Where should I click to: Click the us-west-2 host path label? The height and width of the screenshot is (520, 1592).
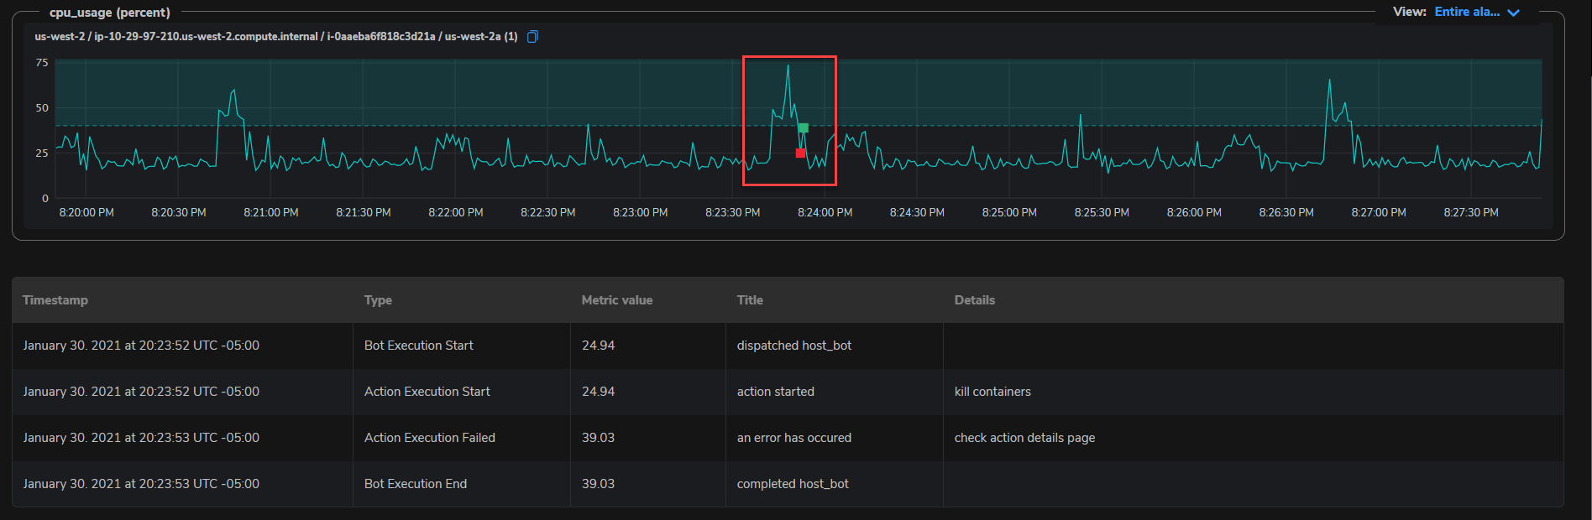(276, 37)
